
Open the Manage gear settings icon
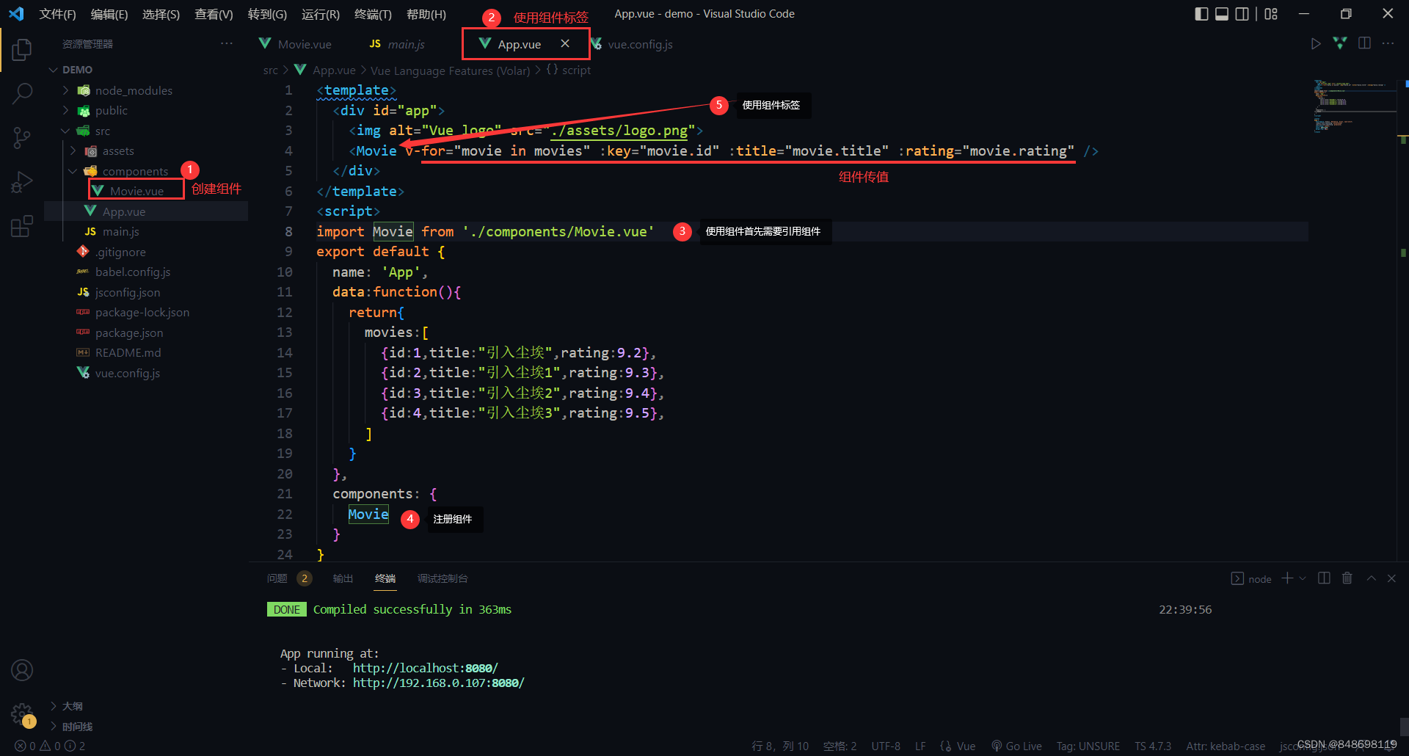tap(22, 713)
